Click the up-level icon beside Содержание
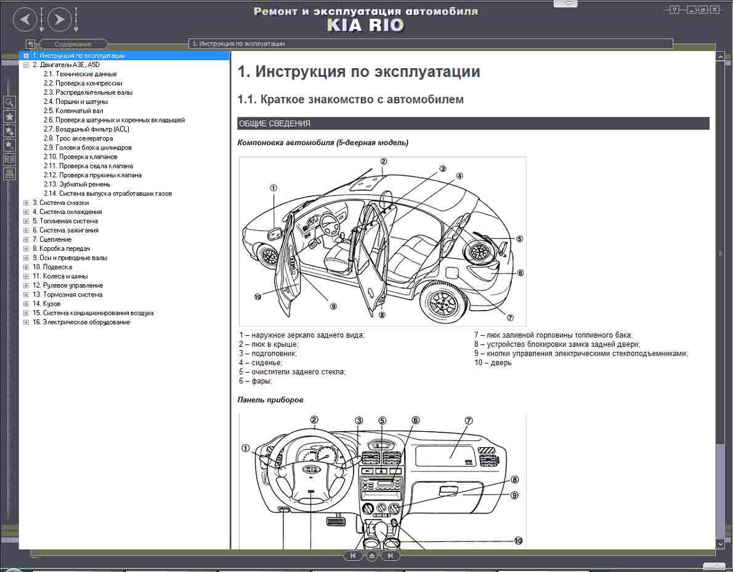The height and width of the screenshot is (572, 733). click(30, 44)
